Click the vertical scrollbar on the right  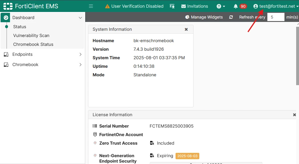point(298,56)
